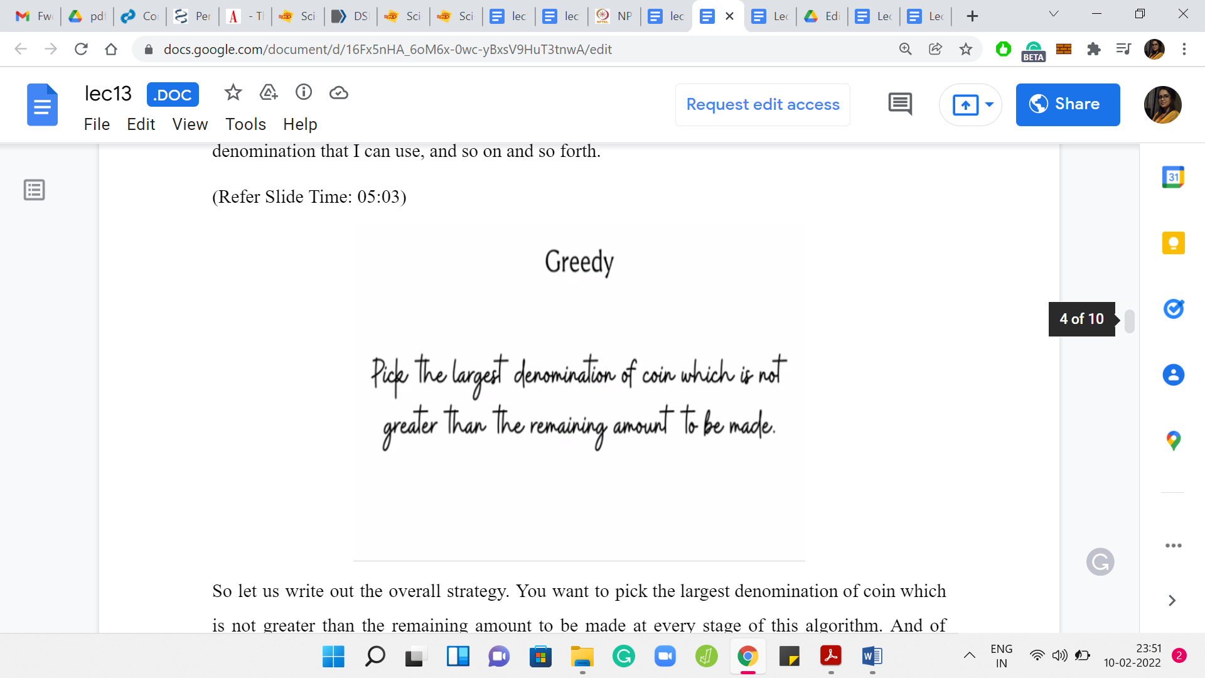
Task: Open document status cloud icon
Action: 339,93
